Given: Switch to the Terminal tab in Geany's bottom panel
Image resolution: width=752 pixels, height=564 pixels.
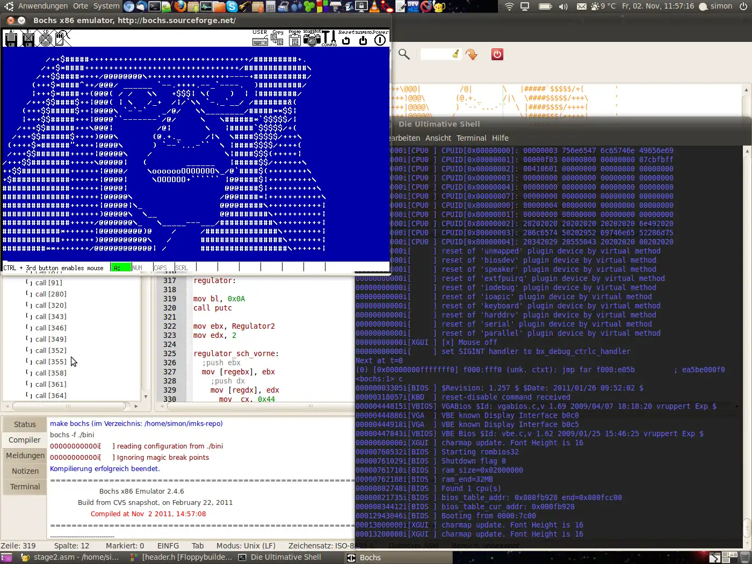Looking at the screenshot, I should coord(25,487).
